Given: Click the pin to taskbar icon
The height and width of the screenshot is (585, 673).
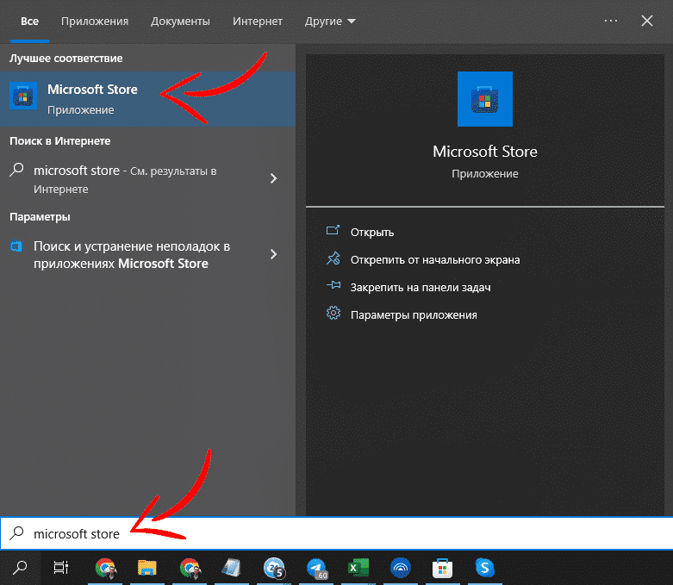Looking at the screenshot, I should (x=333, y=285).
